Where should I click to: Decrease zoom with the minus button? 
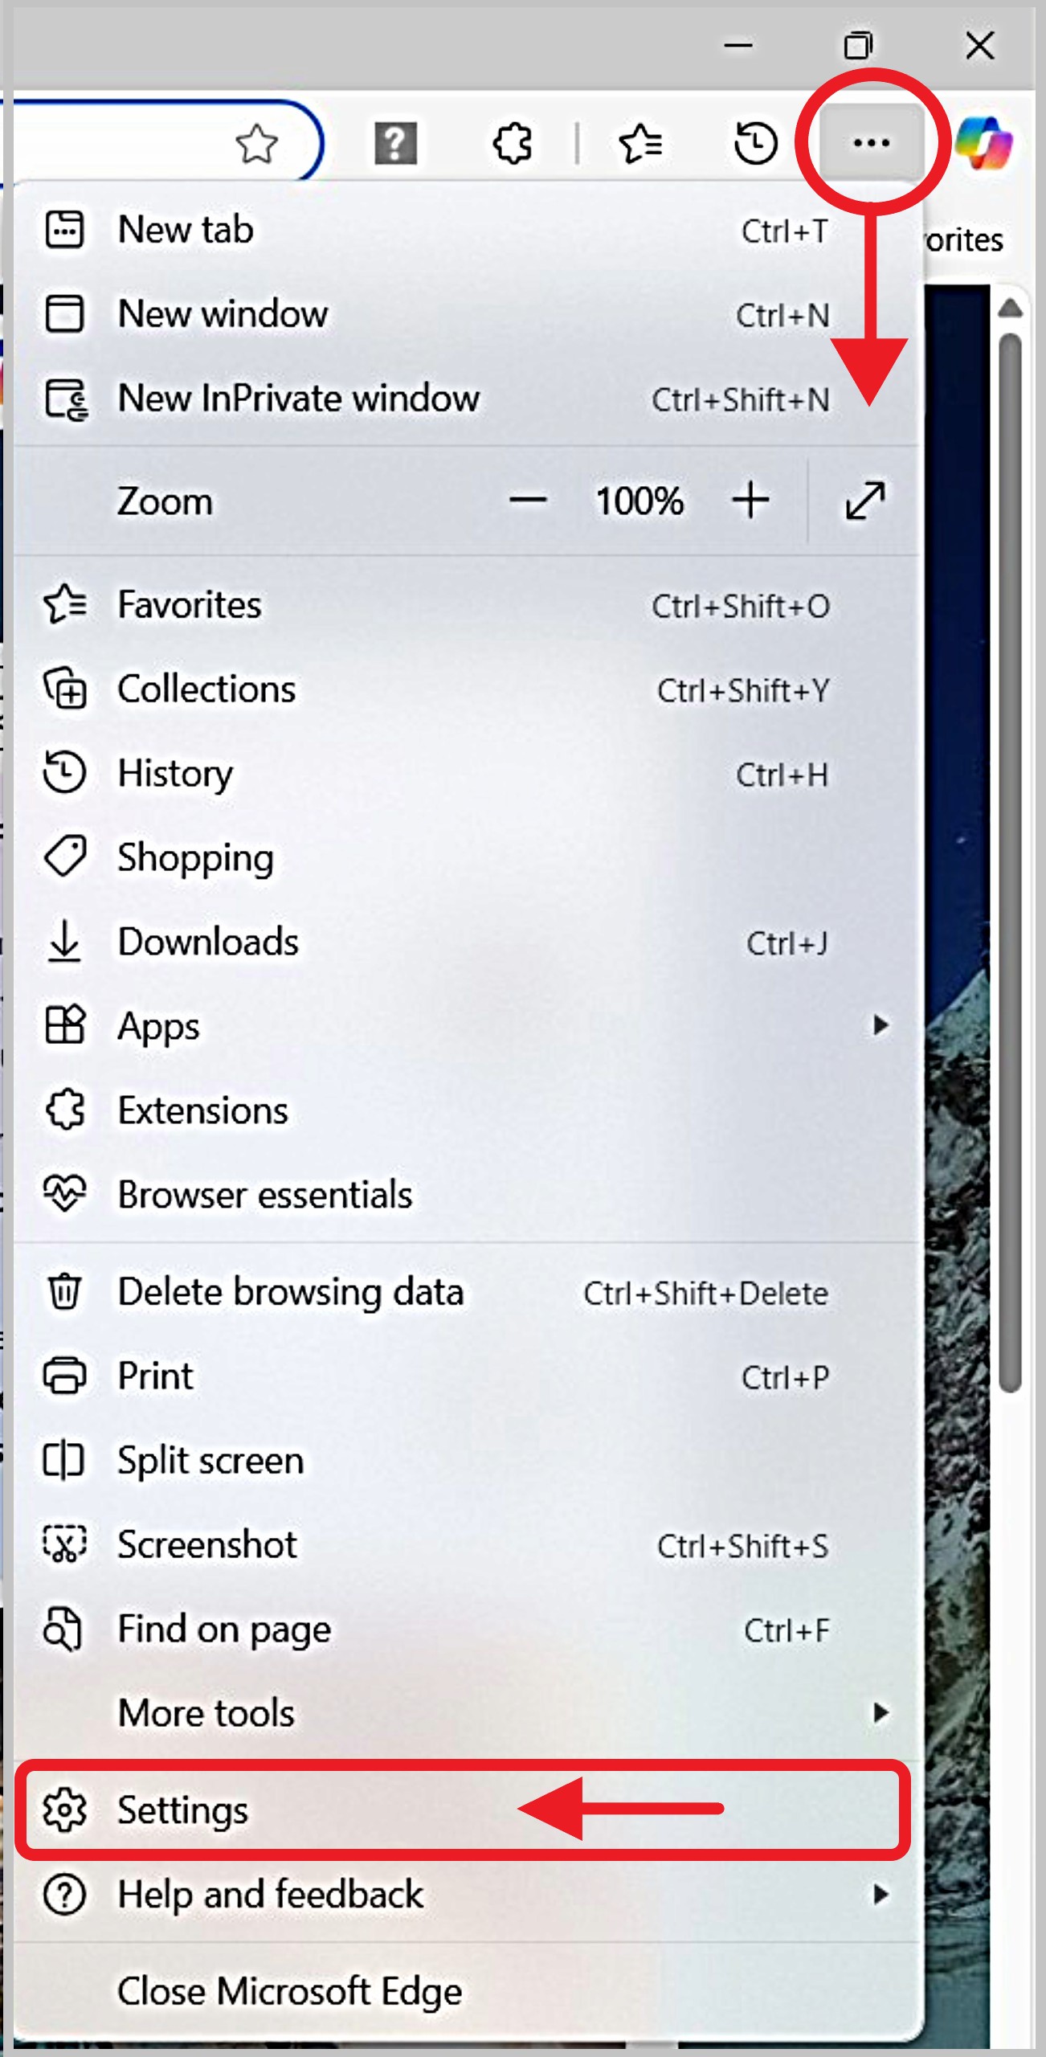528,501
